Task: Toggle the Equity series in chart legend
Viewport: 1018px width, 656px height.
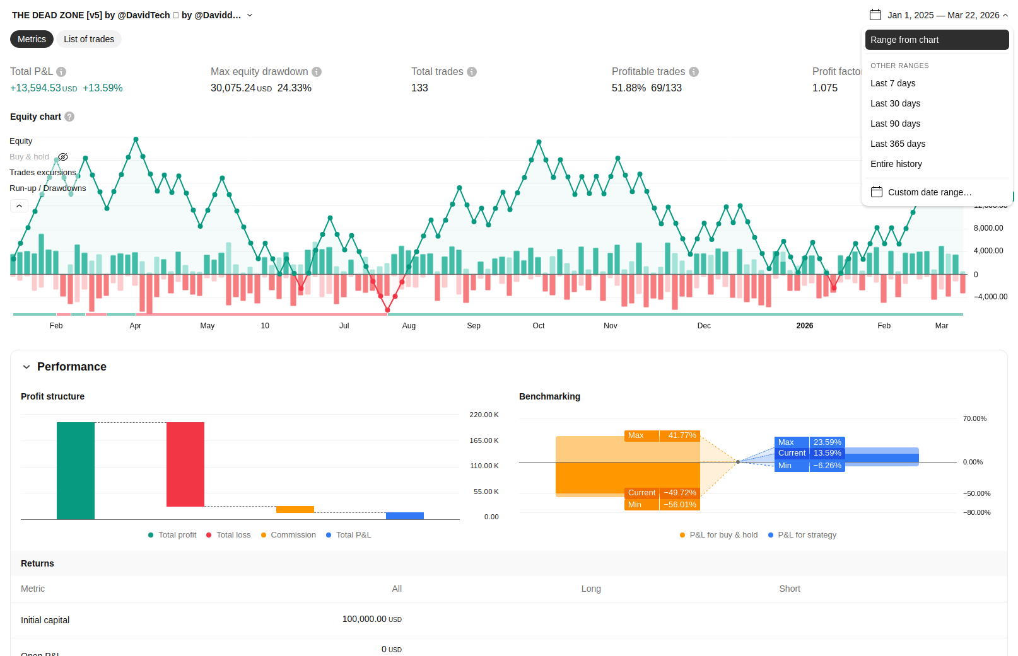Action: tap(21, 141)
